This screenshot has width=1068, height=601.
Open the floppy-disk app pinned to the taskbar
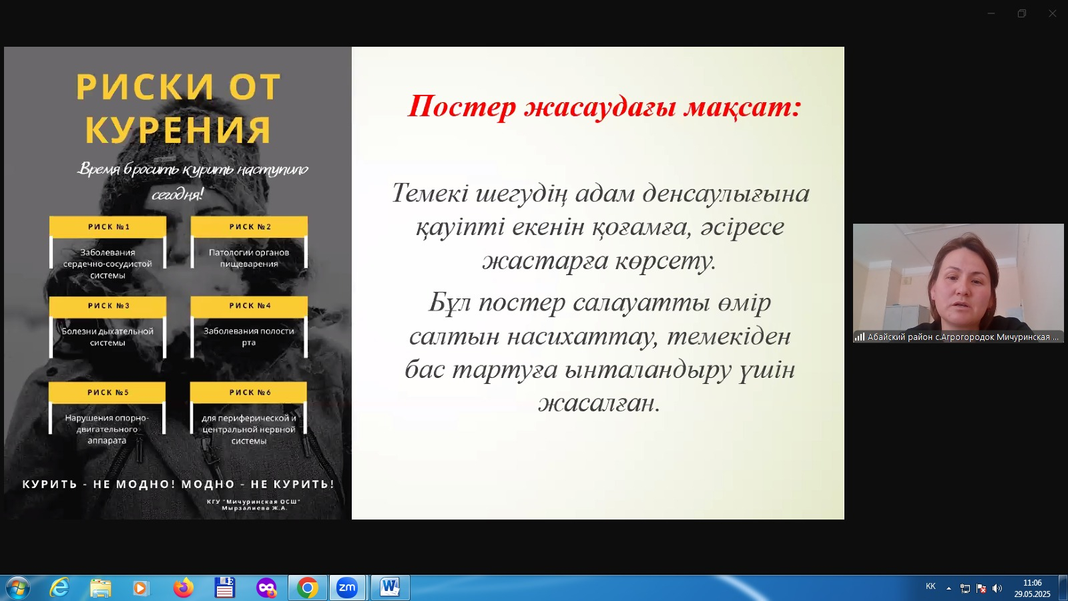(x=225, y=588)
